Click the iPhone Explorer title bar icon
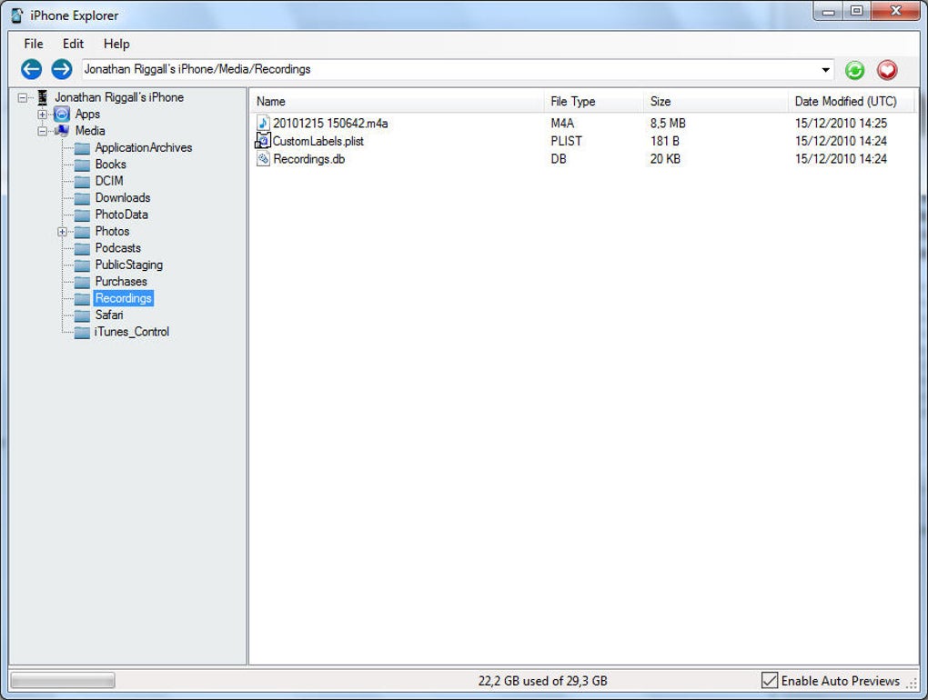The image size is (928, 700). tap(17, 15)
